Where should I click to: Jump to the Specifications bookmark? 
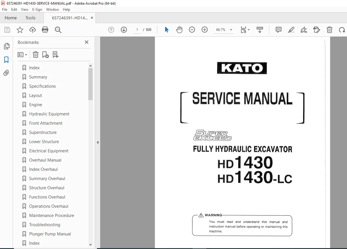point(42,86)
